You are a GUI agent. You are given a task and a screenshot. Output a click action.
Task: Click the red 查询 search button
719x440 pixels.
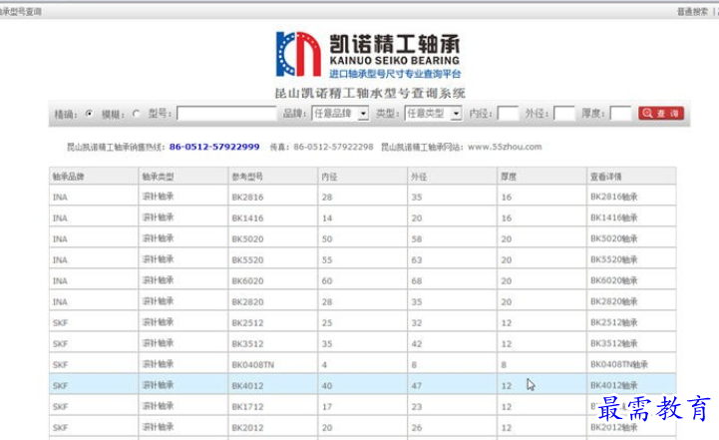[x=661, y=114]
